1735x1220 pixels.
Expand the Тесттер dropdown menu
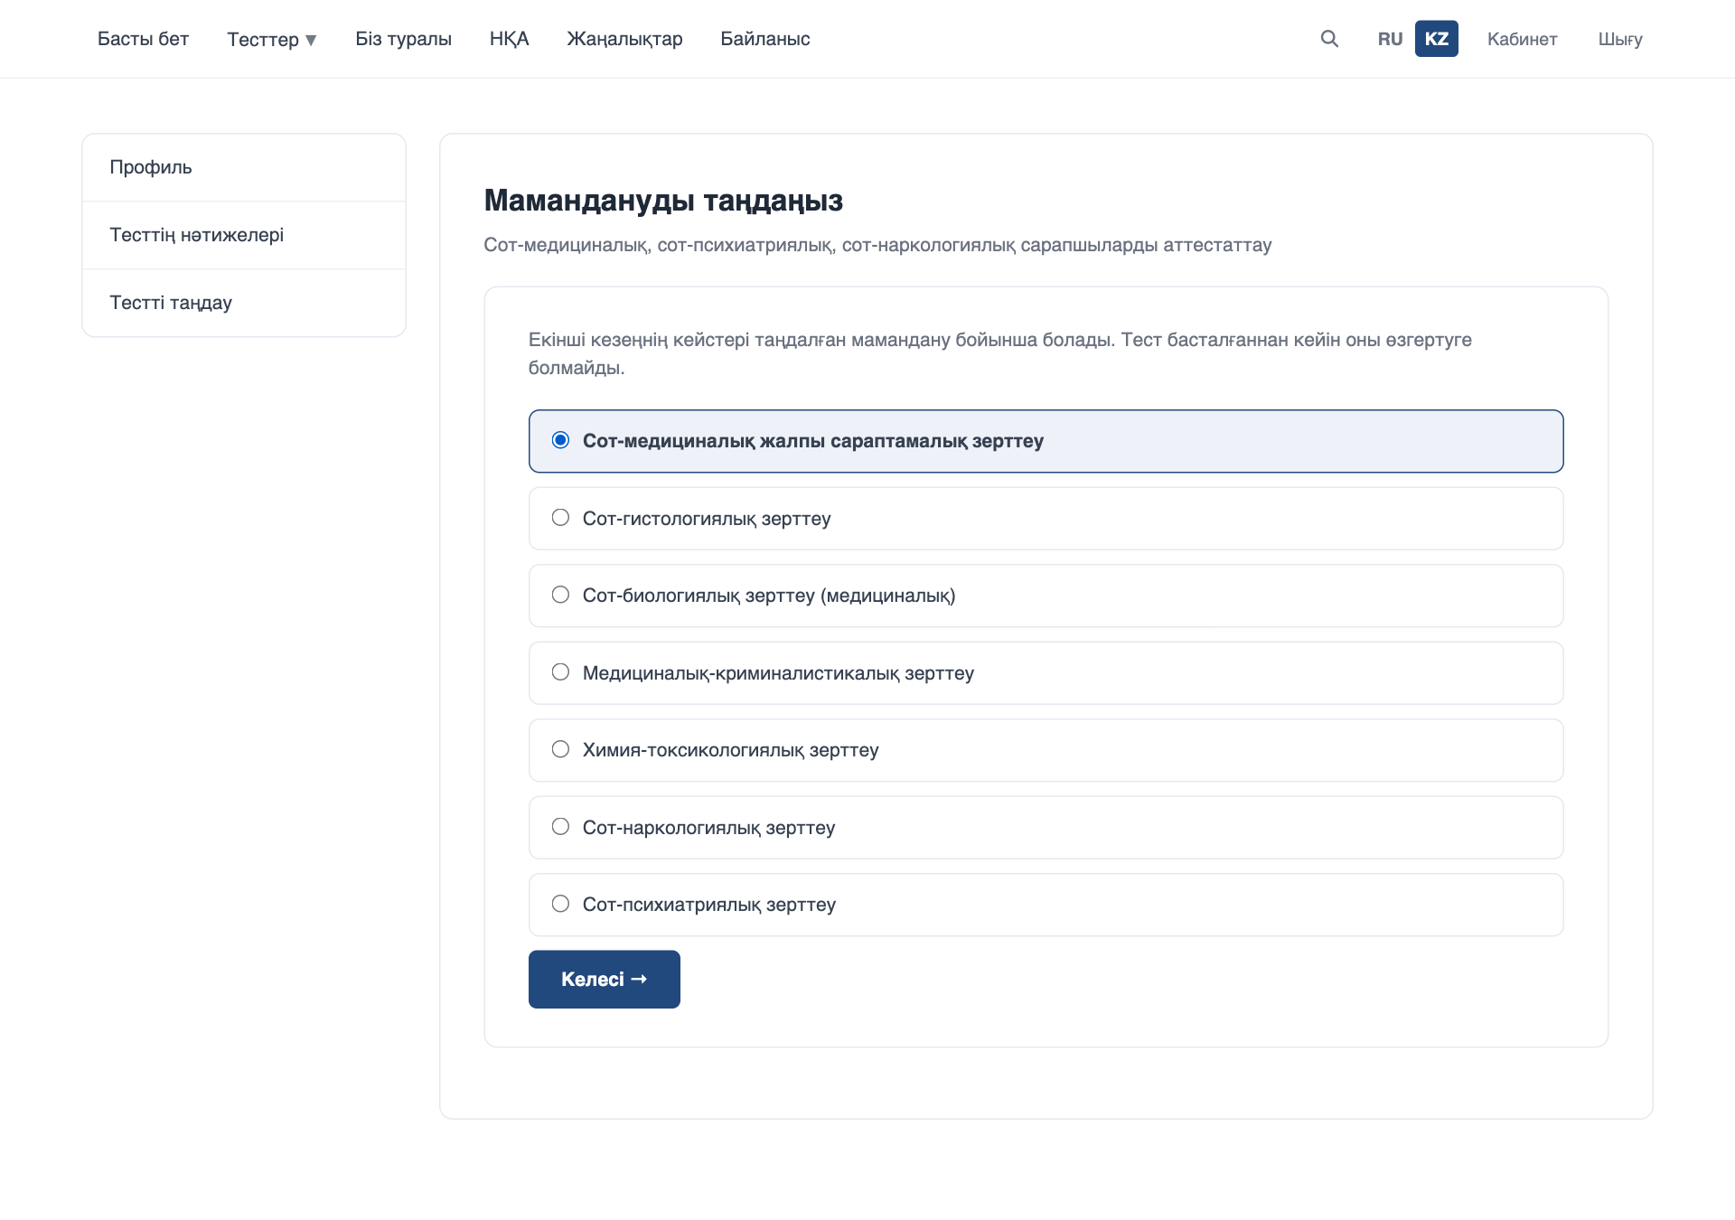coord(271,39)
